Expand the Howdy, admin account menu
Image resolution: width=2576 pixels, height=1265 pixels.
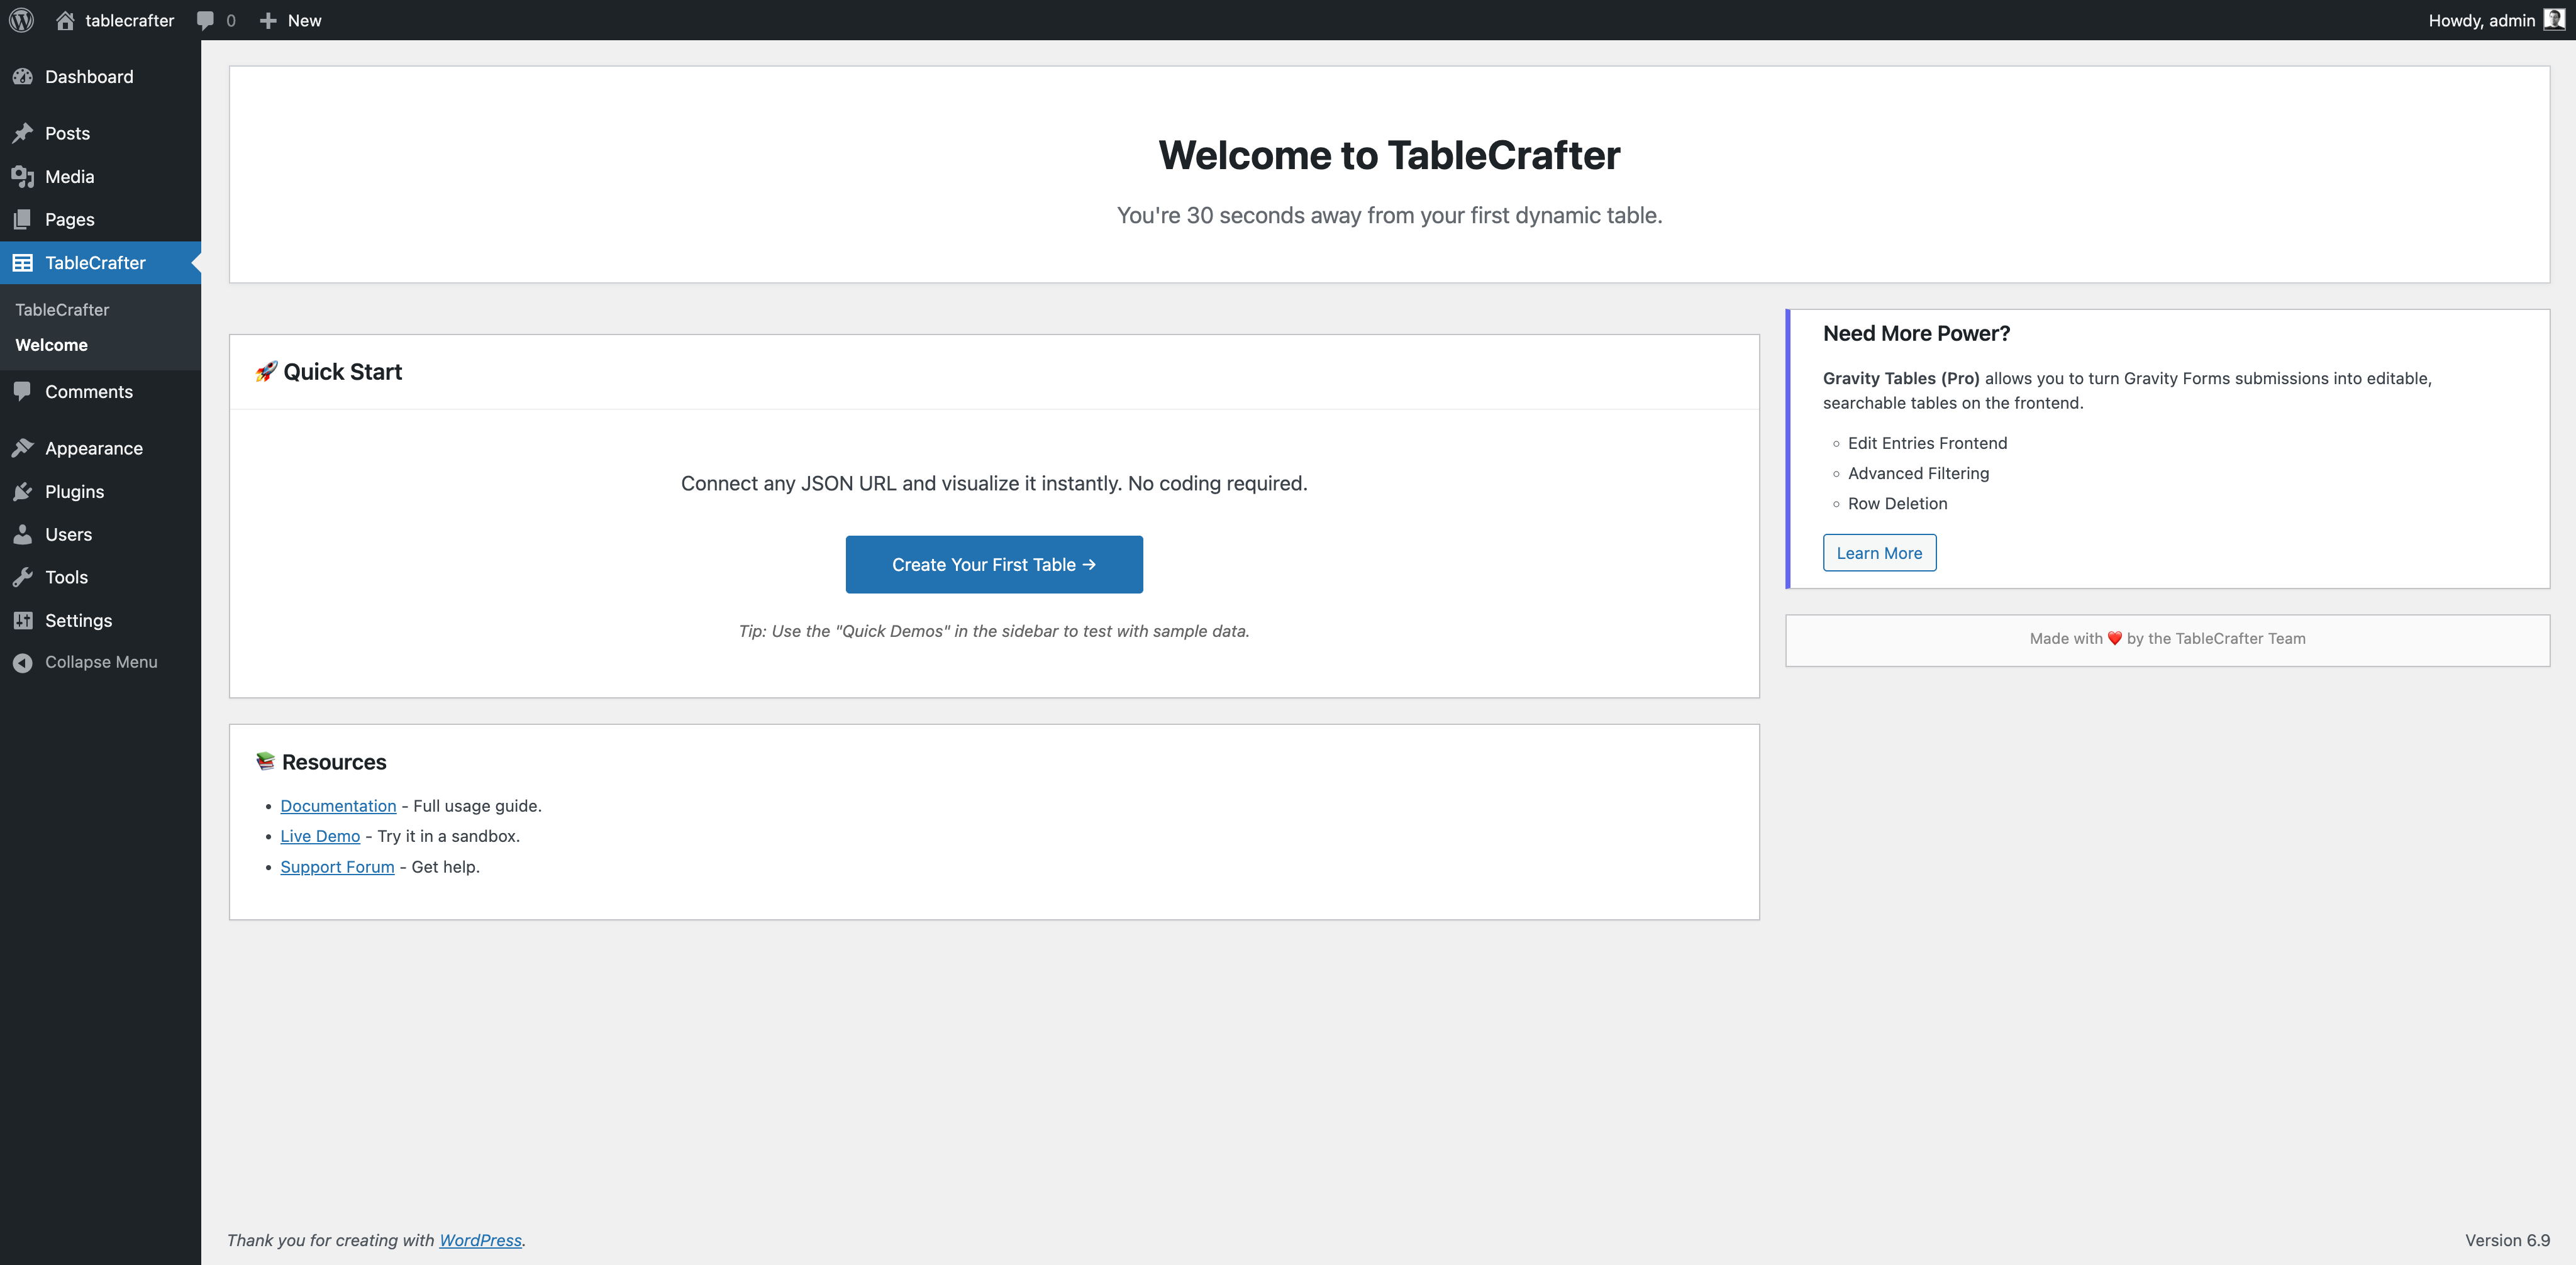pyautogui.click(x=2481, y=20)
